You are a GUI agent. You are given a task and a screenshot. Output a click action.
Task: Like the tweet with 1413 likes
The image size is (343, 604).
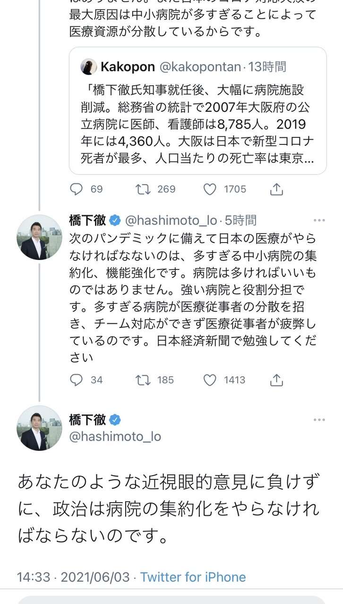click(210, 380)
